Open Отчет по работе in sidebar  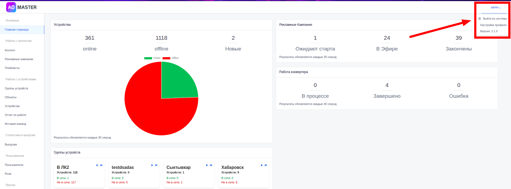(15, 115)
